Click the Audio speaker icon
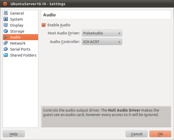Viewport: 174px width, 140px height. coord(6,37)
